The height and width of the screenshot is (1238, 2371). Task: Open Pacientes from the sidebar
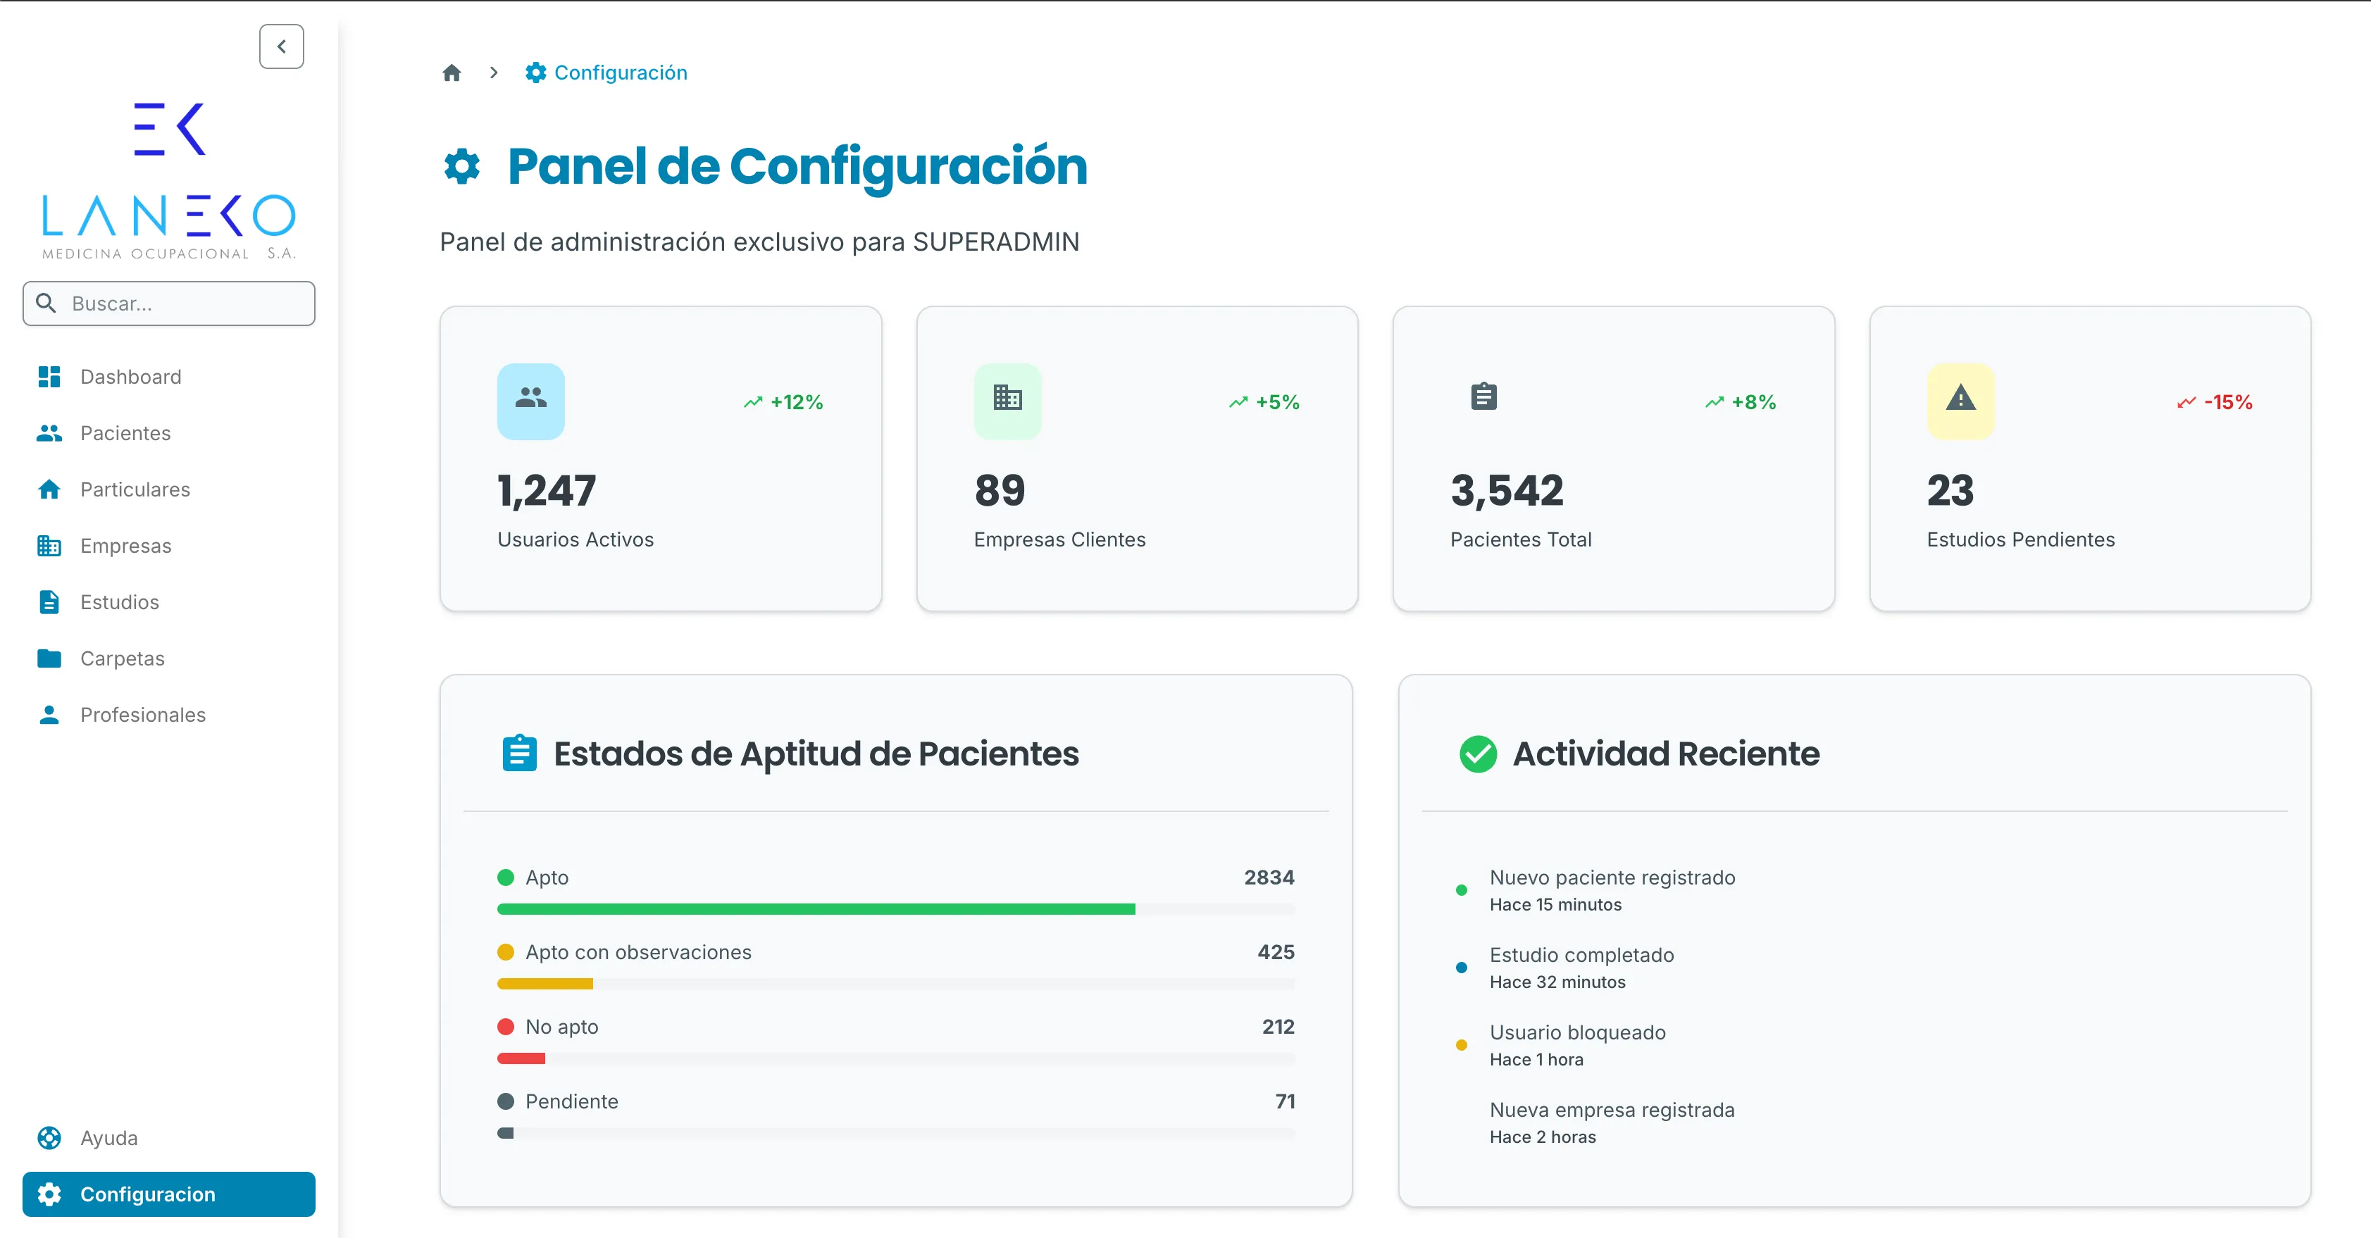[125, 432]
